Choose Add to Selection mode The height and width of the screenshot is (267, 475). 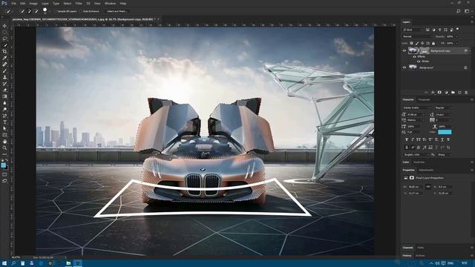coord(30,11)
